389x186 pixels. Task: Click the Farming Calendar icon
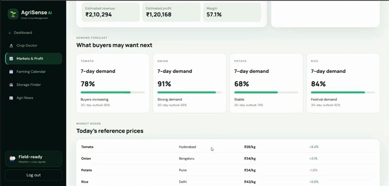(x=11, y=72)
